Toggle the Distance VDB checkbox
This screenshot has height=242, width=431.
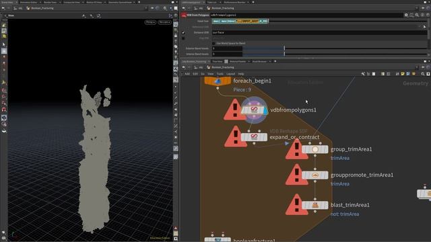pyautogui.click(x=183, y=33)
